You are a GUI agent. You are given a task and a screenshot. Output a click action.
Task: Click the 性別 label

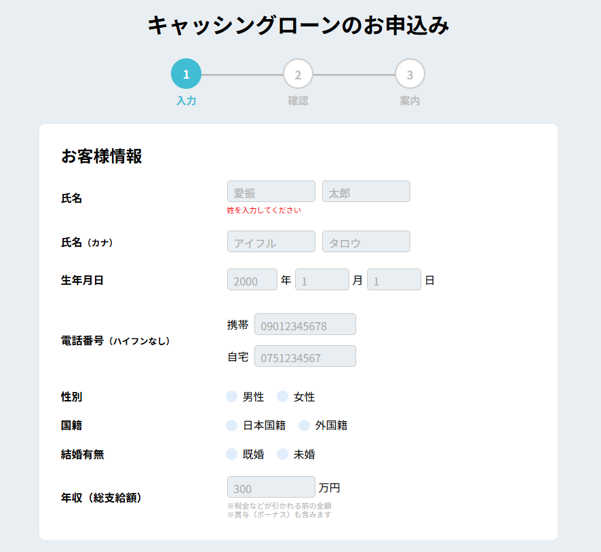72,397
